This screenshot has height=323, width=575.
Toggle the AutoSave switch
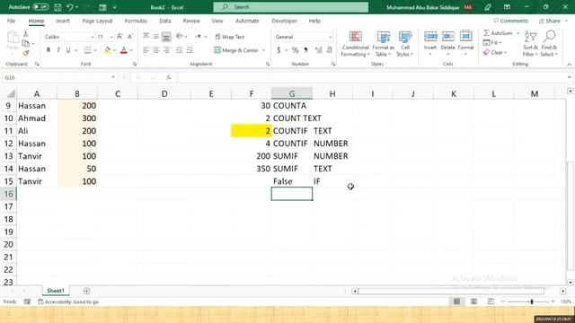click(40, 7)
